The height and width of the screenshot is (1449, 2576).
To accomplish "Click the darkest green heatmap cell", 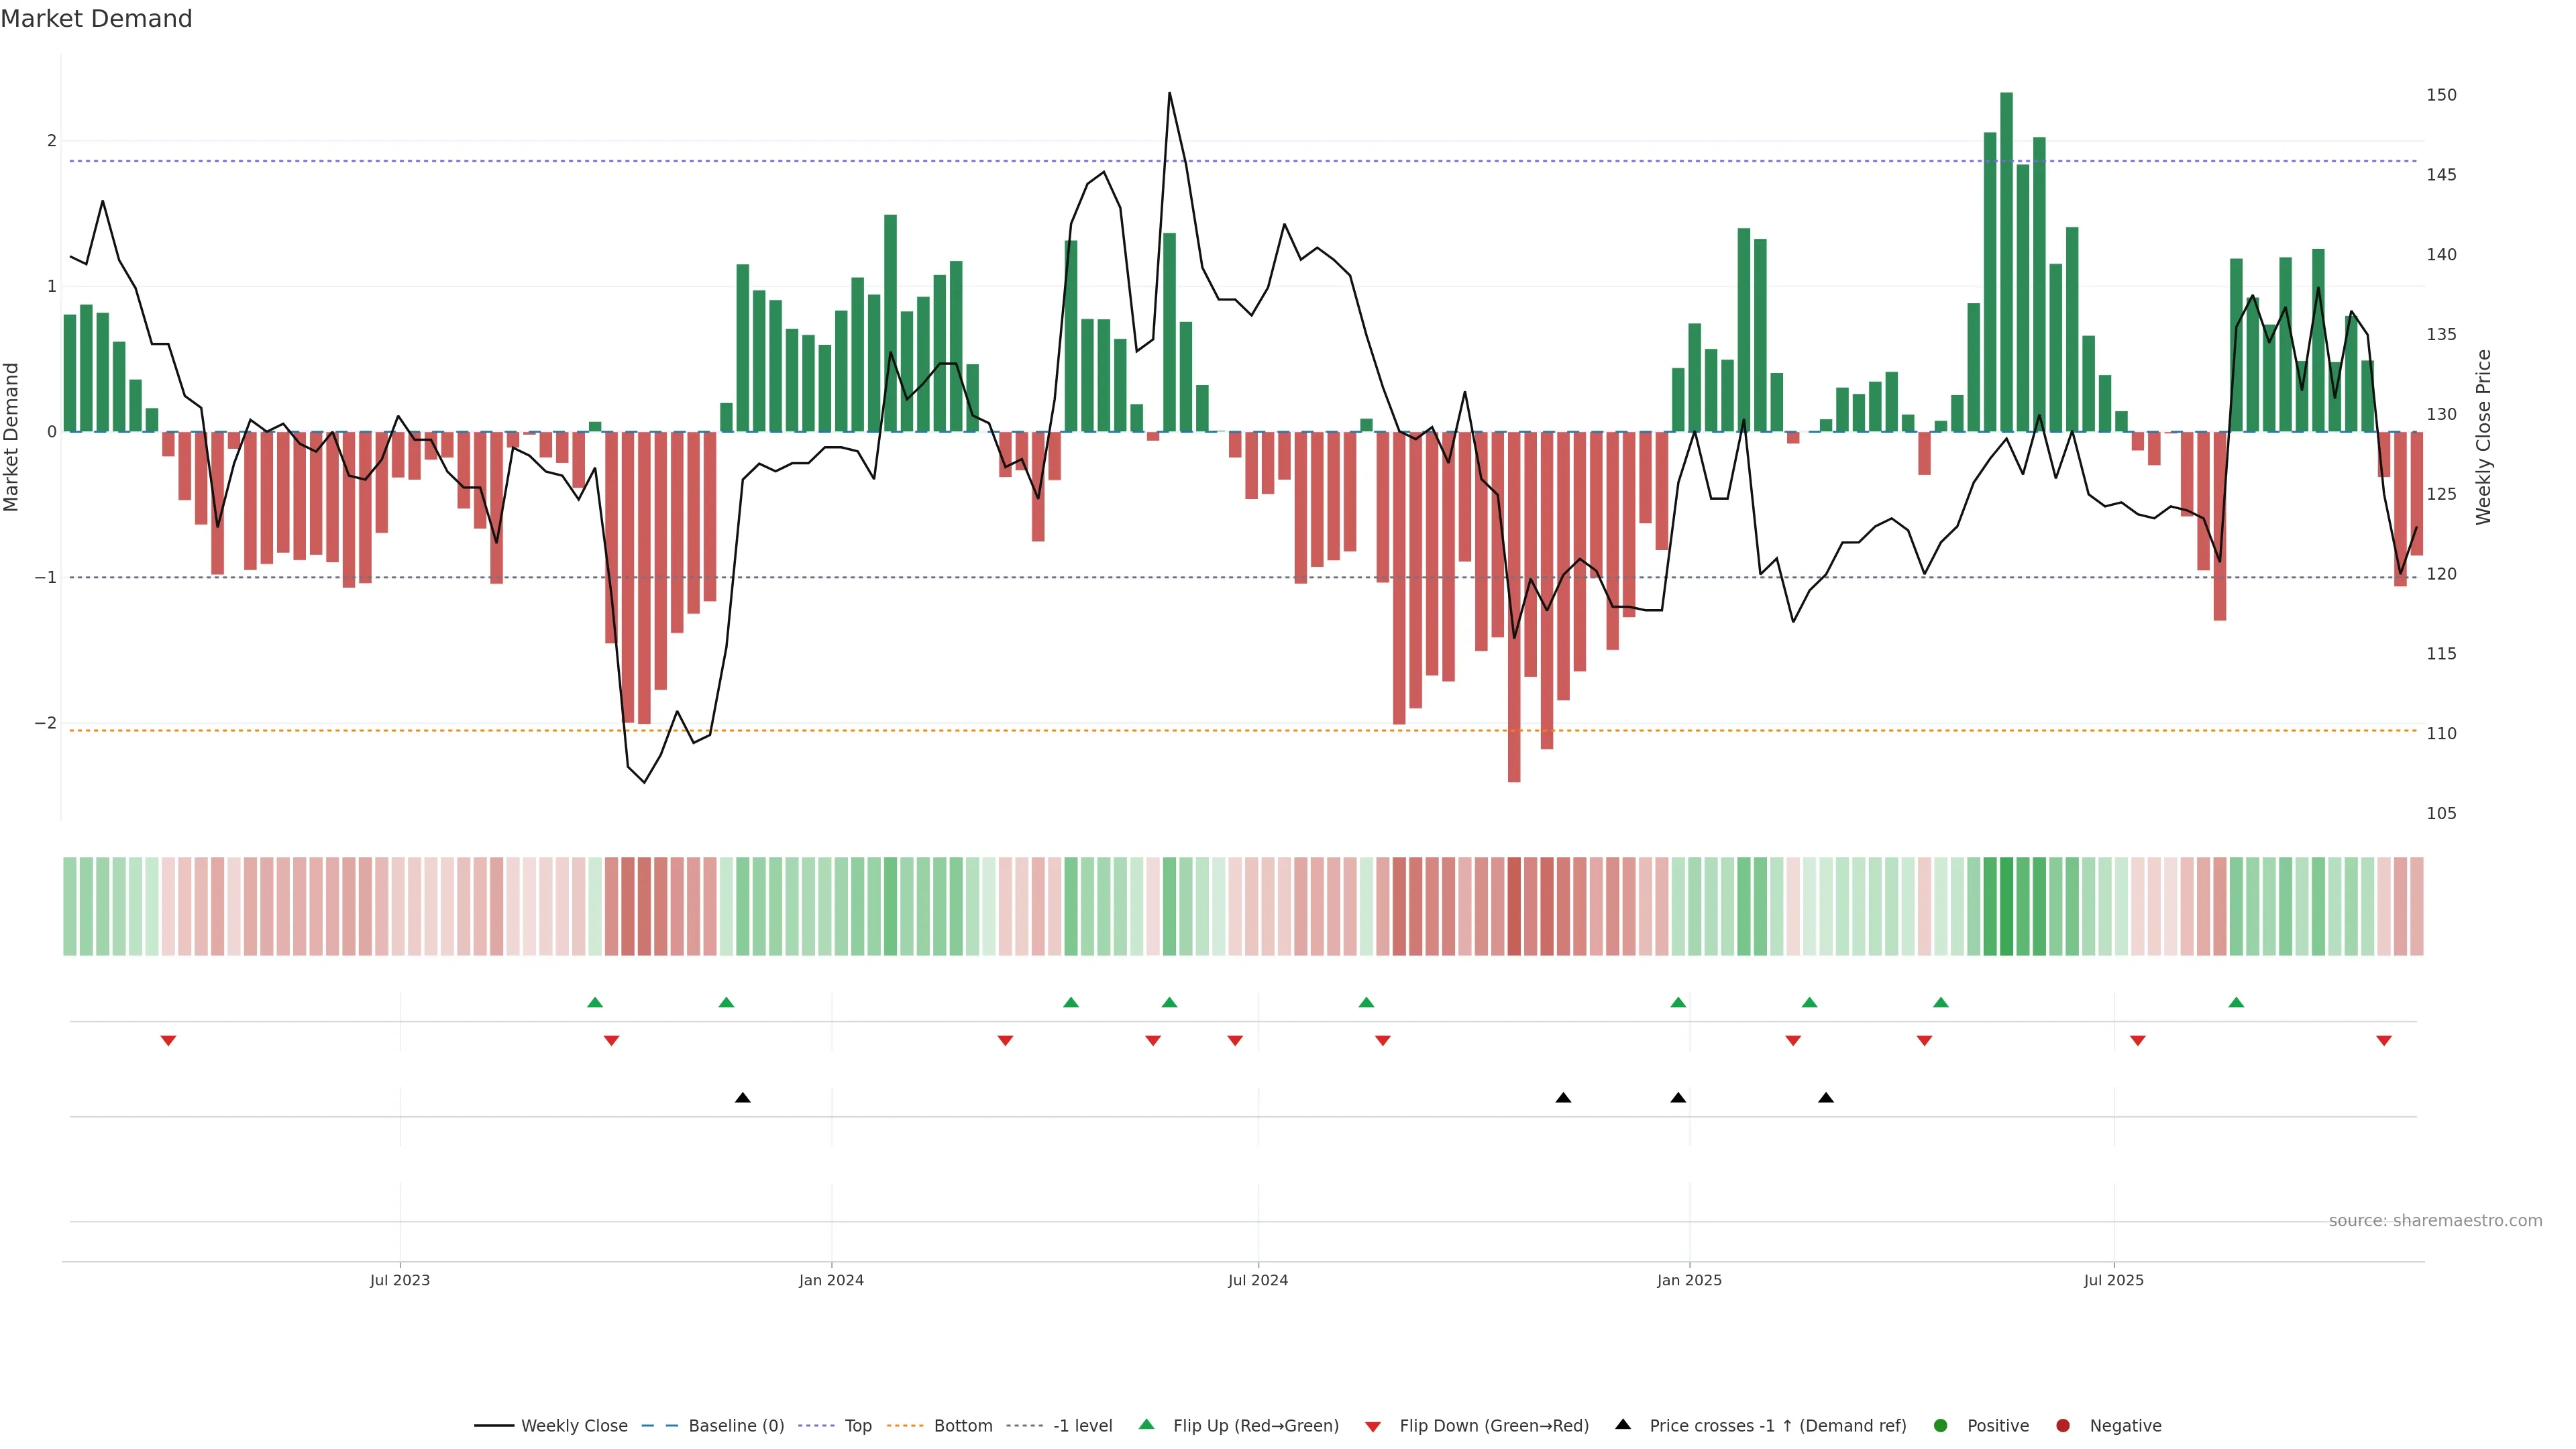I will [2006, 906].
